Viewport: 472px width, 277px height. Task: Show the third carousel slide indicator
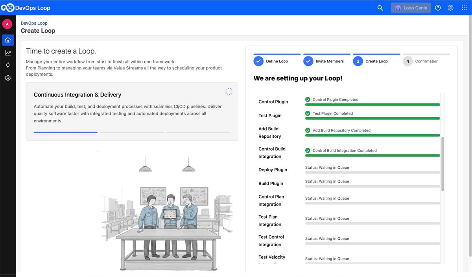198,132
